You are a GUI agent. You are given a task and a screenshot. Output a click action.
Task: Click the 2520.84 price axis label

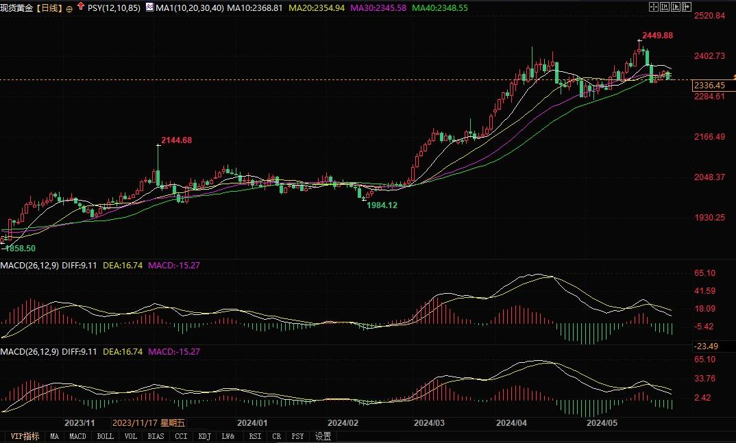tap(709, 16)
